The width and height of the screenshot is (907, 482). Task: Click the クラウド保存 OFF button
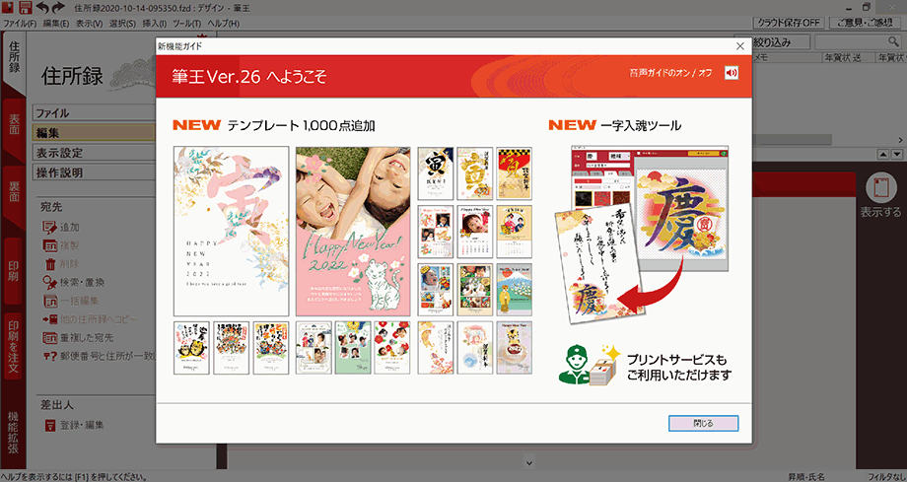click(x=789, y=23)
